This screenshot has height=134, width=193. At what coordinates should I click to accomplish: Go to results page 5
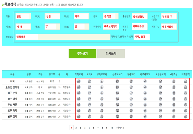tap(89, 128)
